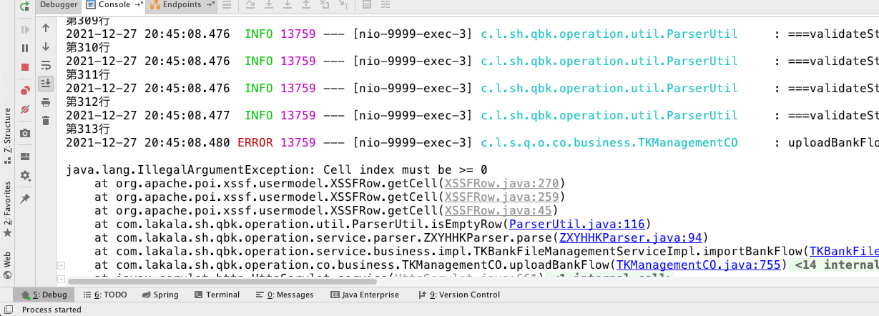Image resolution: width=879 pixels, height=316 pixels.
Task: Click the Step Over toolbar icon
Action: click(x=250, y=5)
